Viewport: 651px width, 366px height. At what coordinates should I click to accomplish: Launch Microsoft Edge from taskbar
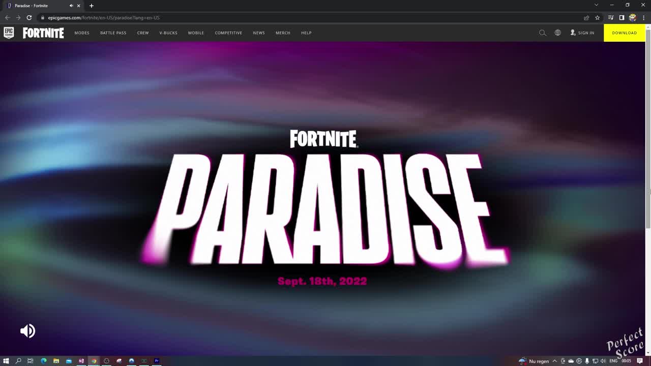click(44, 361)
